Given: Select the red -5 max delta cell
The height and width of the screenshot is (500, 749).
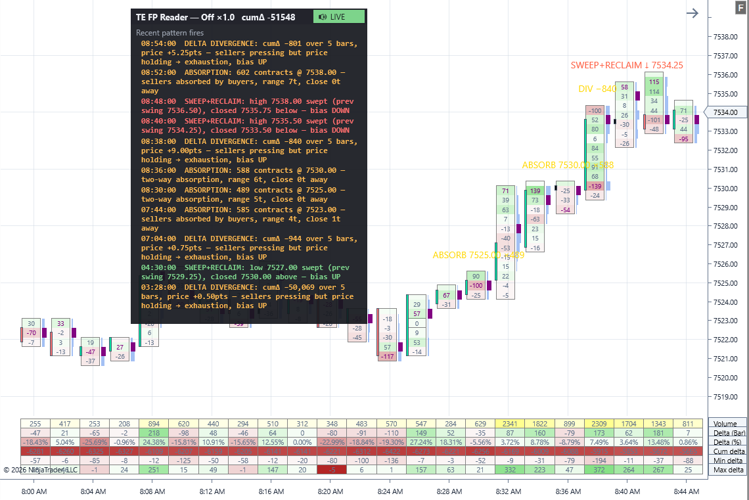Looking at the screenshot, I should (x=332, y=470).
